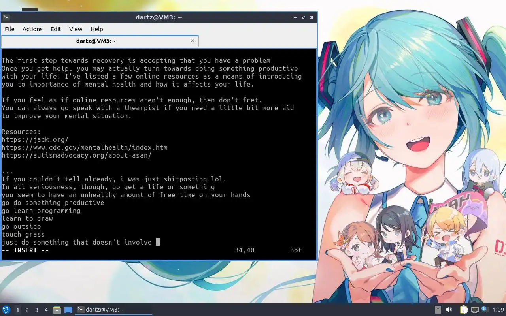506x316 pixels.
Task: Click the 1:09 clock in the panel
Action: point(498,310)
